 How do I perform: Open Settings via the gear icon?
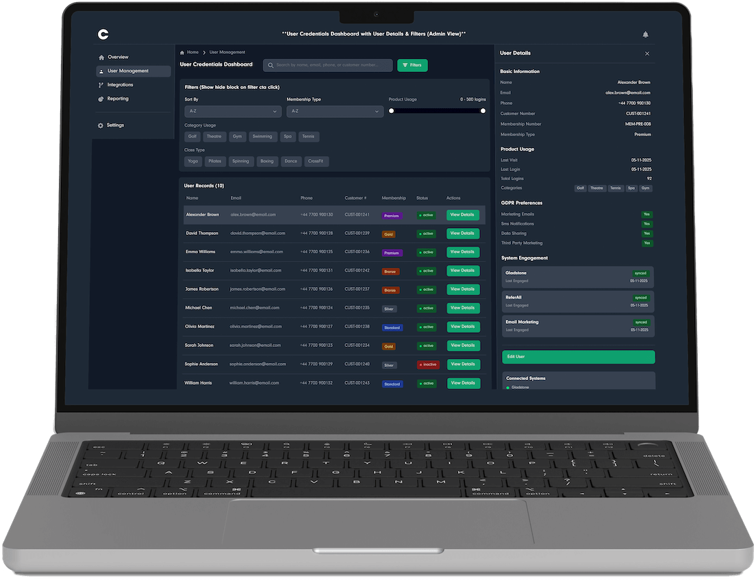[101, 125]
